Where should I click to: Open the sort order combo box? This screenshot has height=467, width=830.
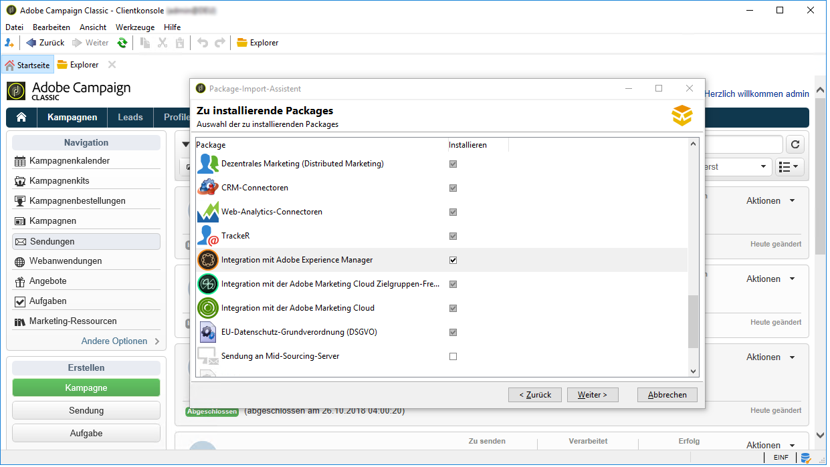click(737, 167)
